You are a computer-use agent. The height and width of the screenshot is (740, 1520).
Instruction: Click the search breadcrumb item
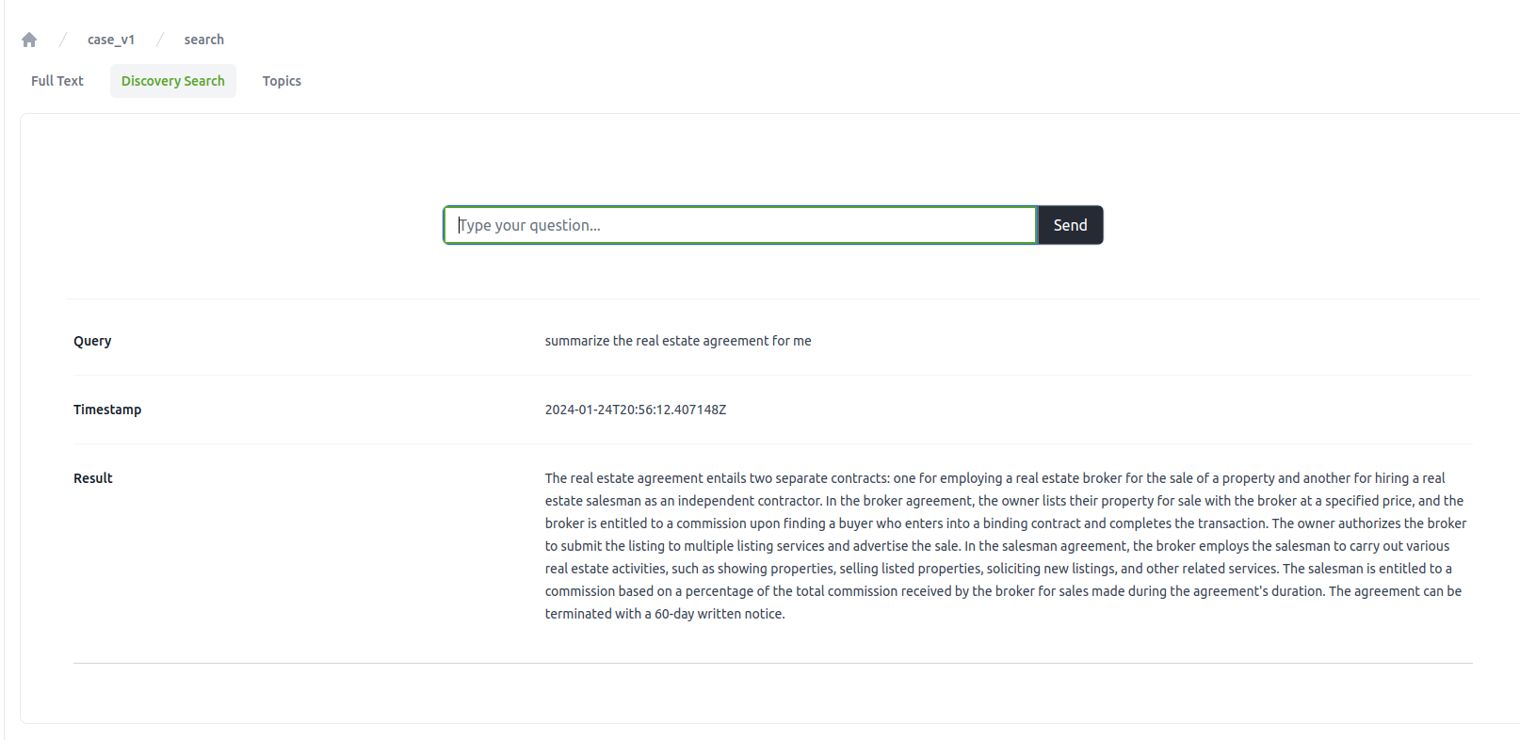click(203, 40)
